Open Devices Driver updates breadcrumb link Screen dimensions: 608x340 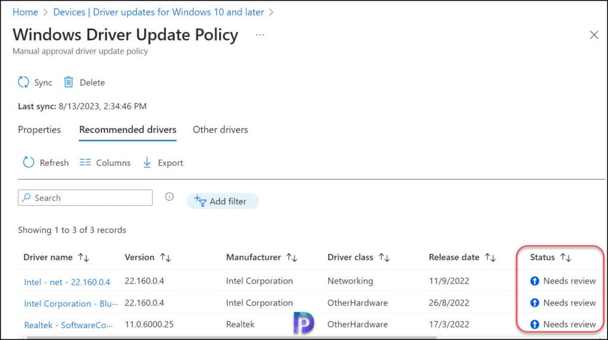pyautogui.click(x=159, y=12)
